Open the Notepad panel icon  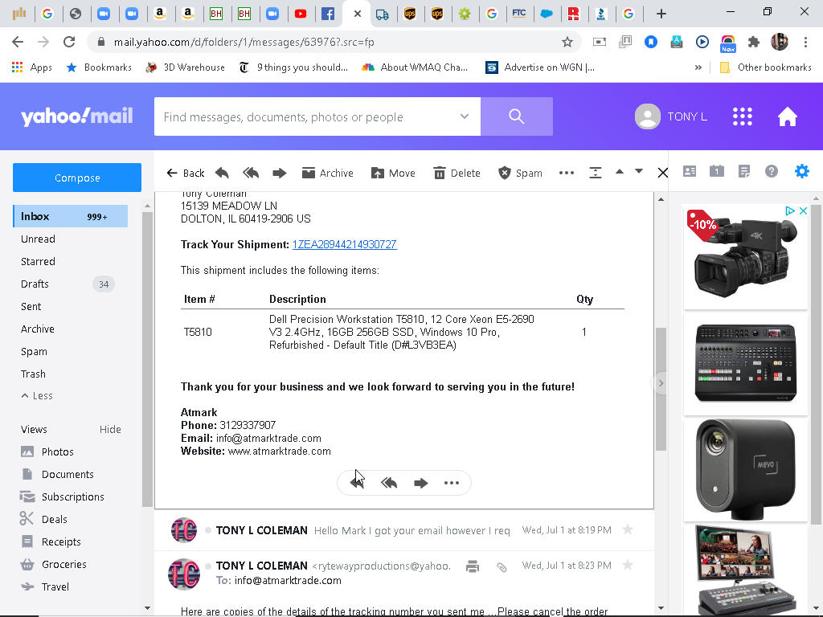coord(743,171)
